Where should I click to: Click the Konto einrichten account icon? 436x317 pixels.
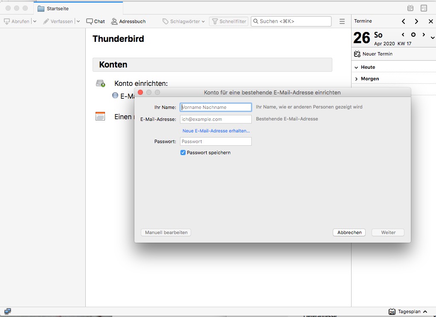point(100,83)
